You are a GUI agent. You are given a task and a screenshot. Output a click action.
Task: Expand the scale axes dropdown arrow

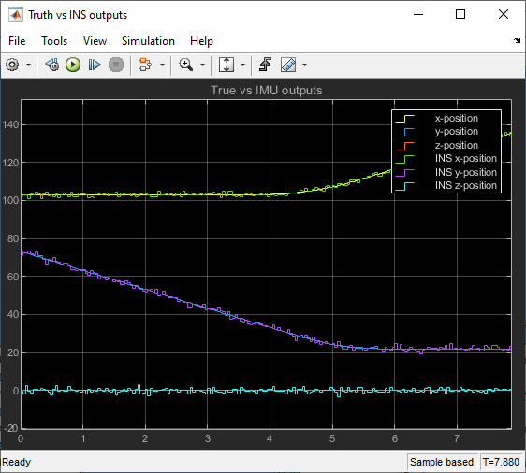pos(242,65)
